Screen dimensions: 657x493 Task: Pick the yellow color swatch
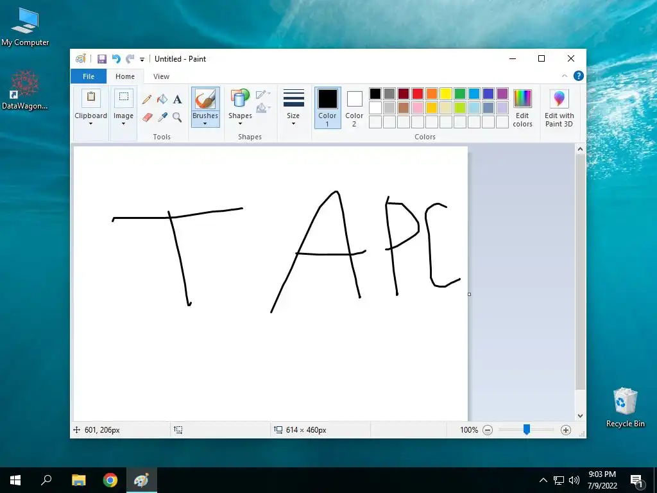446,94
